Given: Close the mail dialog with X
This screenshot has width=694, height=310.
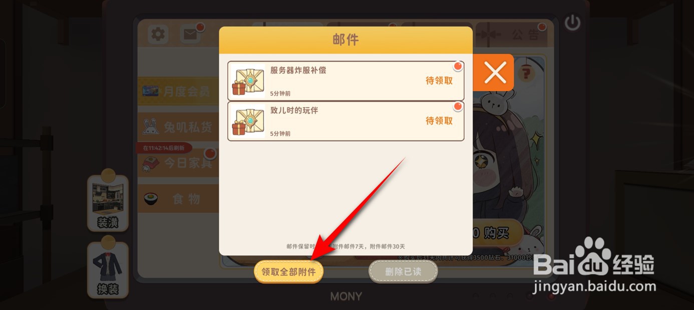Looking at the screenshot, I should point(495,73).
